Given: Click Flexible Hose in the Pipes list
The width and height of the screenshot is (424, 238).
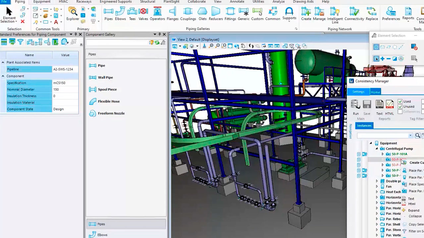Looking at the screenshot, I should 109,101.
